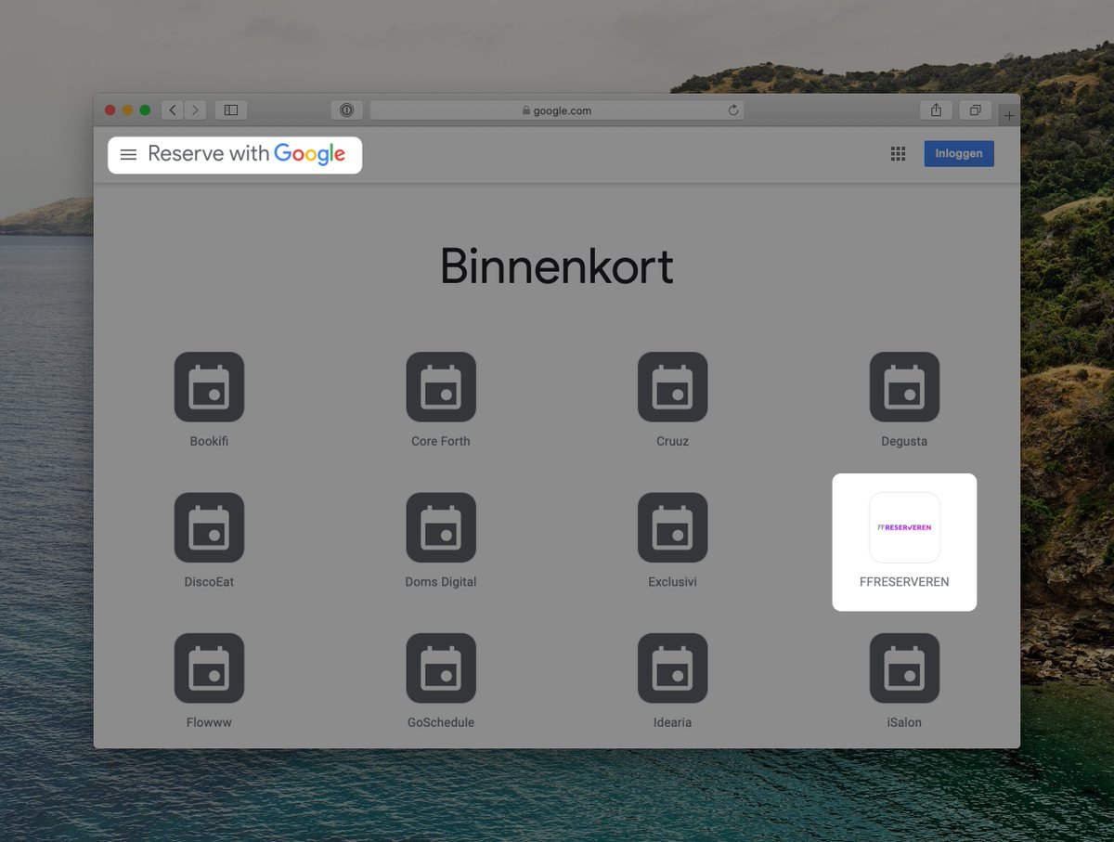Image resolution: width=1114 pixels, height=842 pixels.
Task: Click the Core Forth label
Action: 441,441
